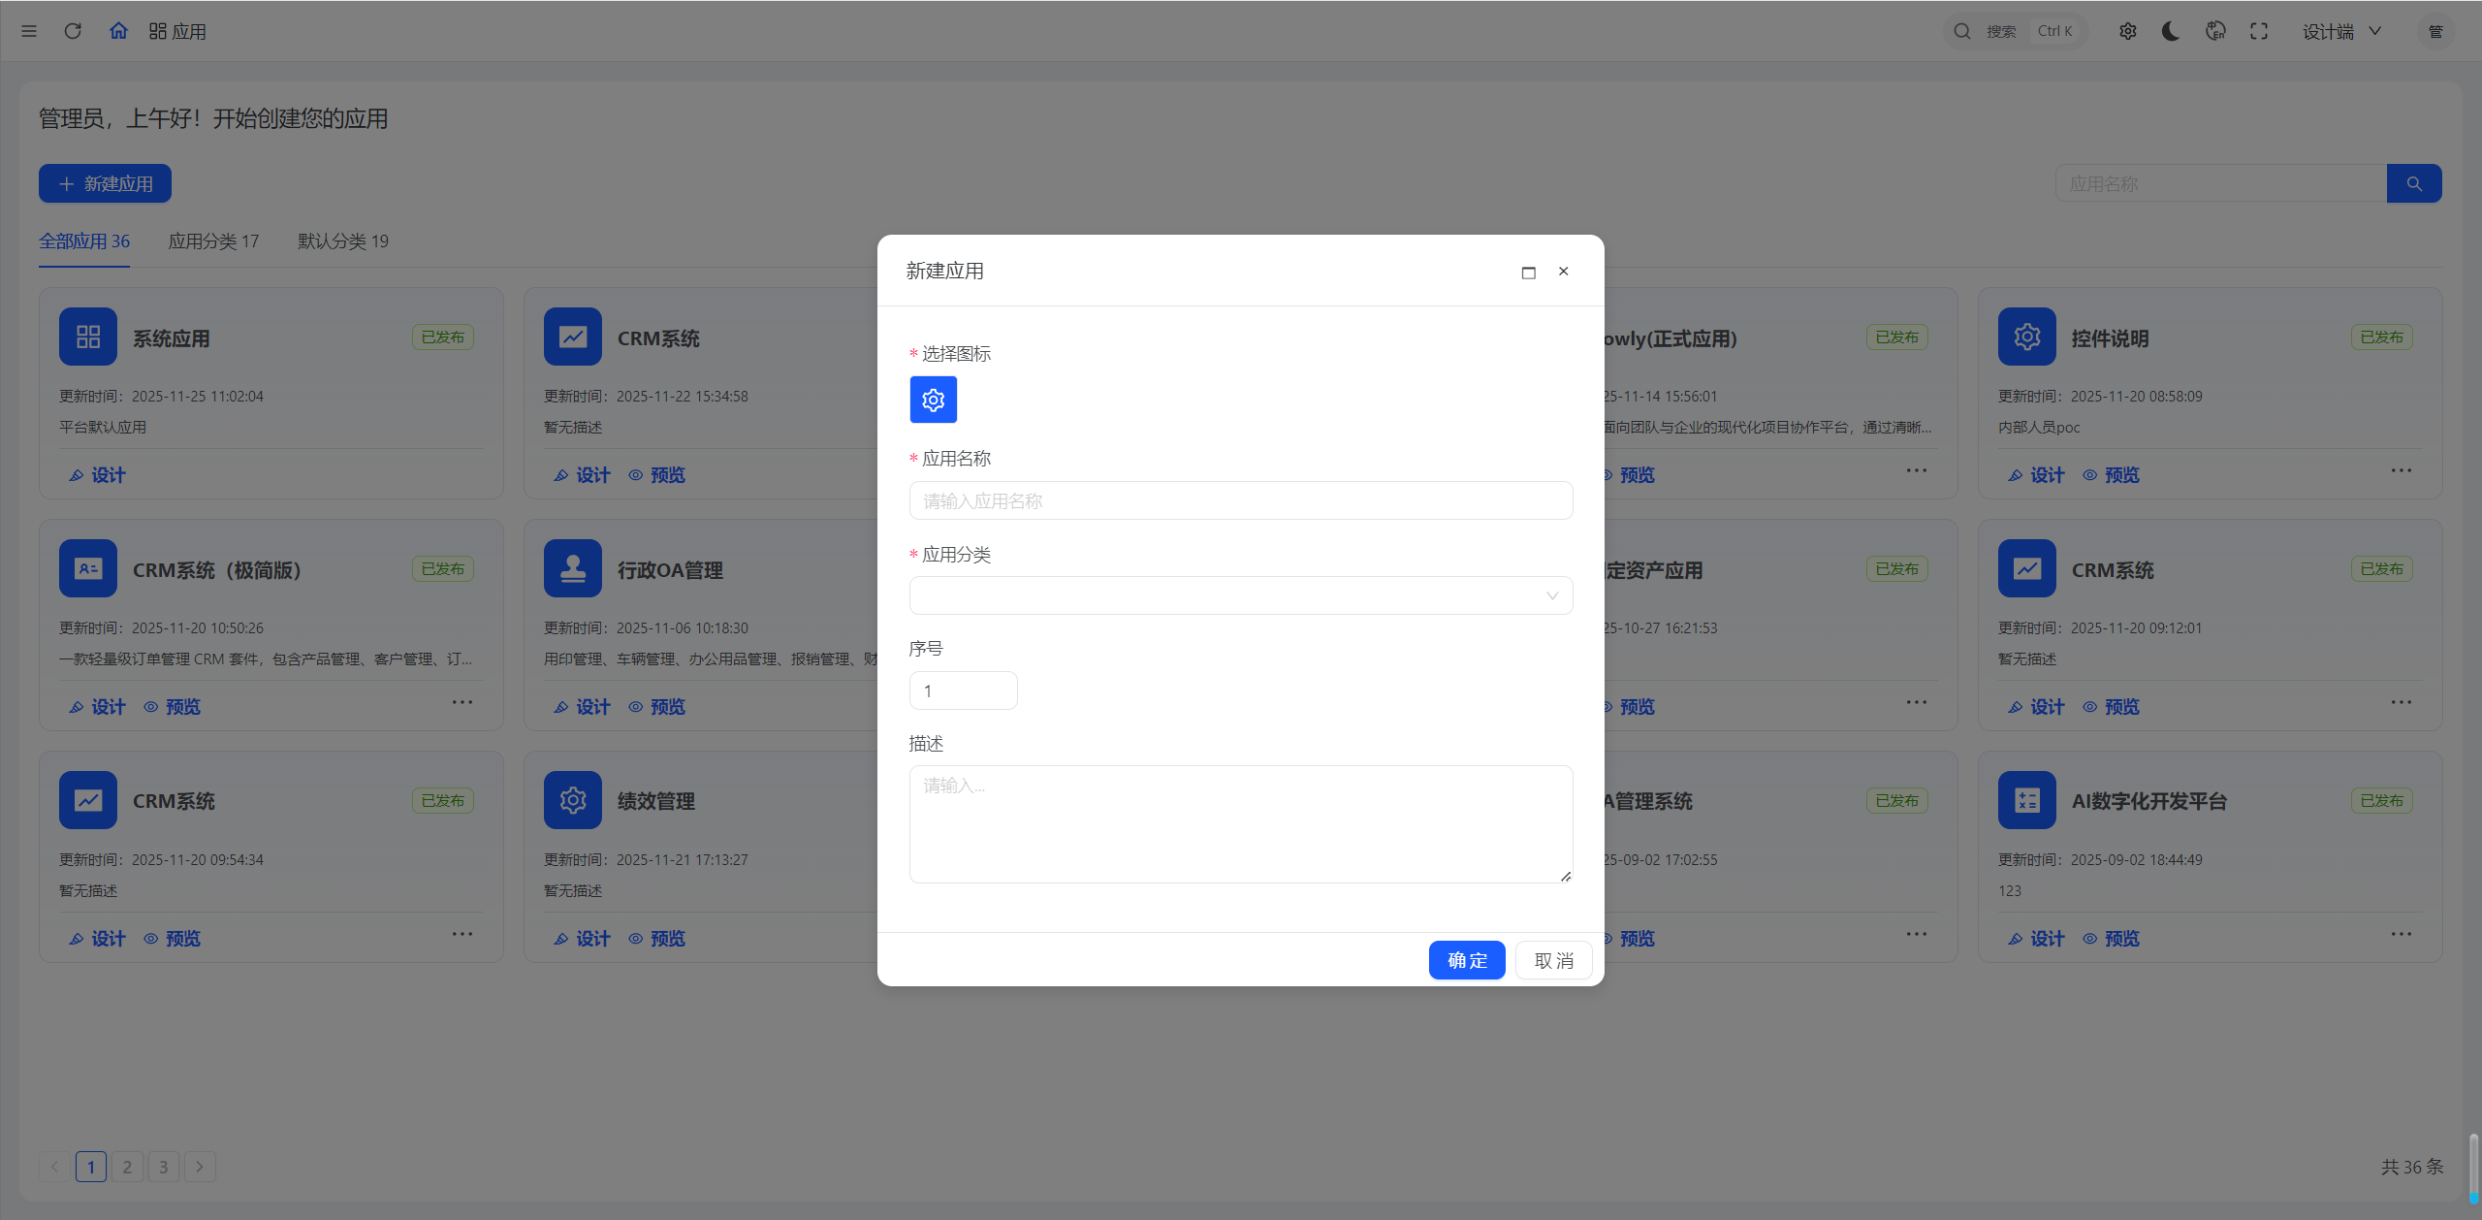The image size is (2482, 1220).
Task: Open the 应用分类 dropdown
Action: click(x=1240, y=595)
